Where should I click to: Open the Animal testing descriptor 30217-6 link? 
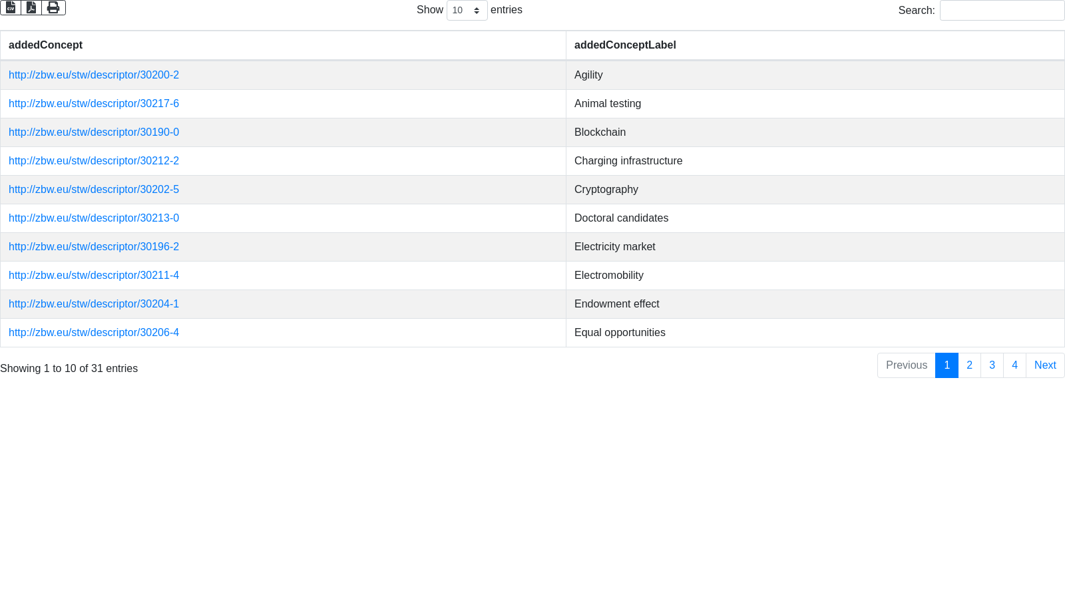click(x=94, y=104)
